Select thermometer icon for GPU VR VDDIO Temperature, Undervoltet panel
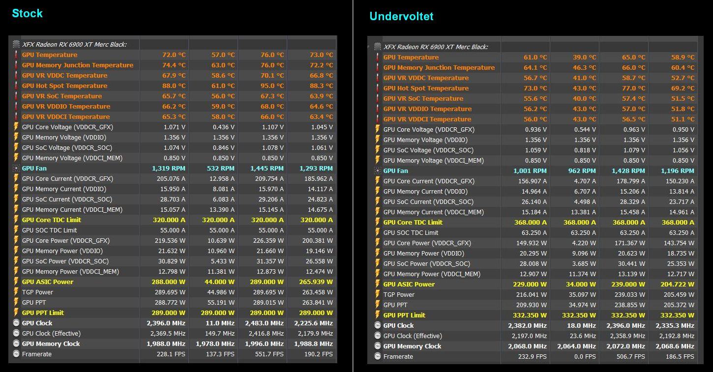The height and width of the screenshot is (372, 713). (378, 109)
